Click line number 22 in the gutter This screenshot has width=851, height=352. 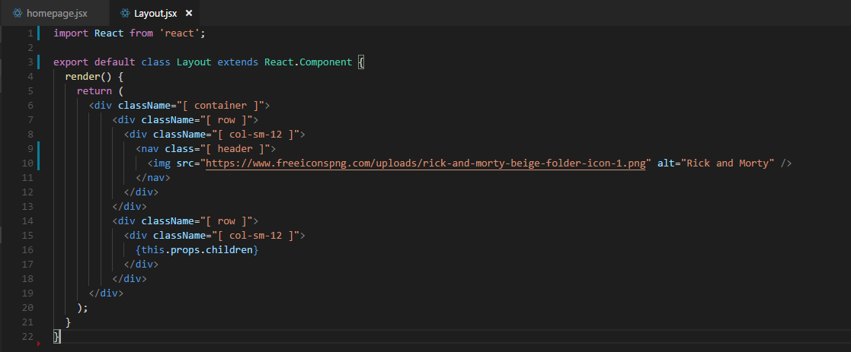[27, 336]
